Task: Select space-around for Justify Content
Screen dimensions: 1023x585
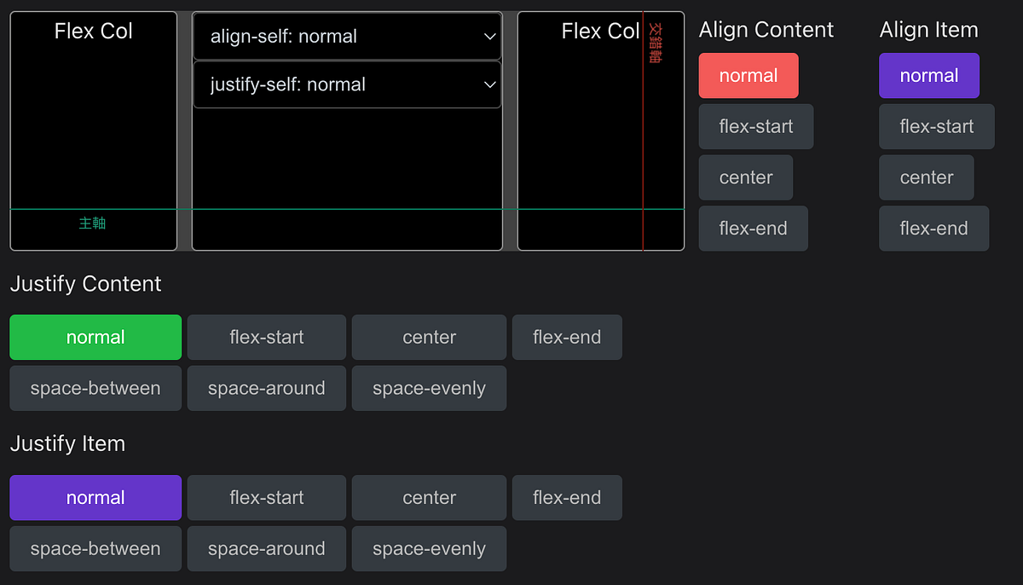Action: point(266,388)
